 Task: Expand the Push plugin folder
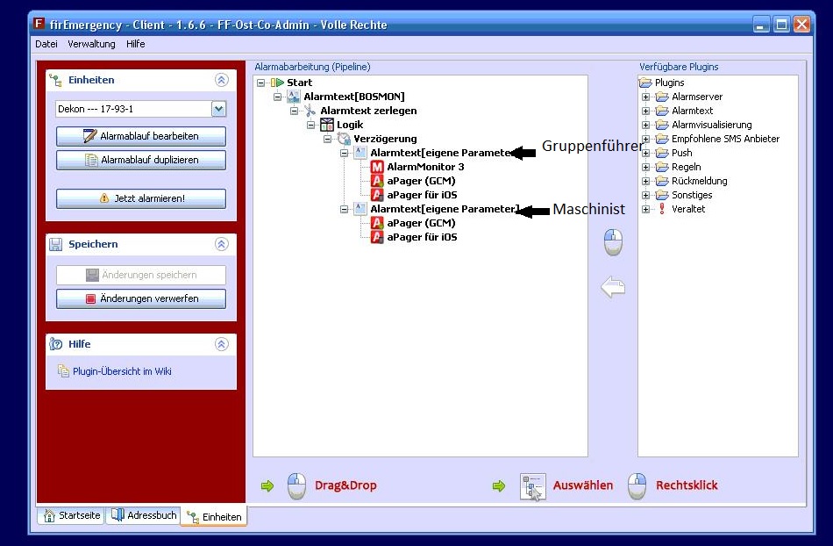tap(646, 153)
